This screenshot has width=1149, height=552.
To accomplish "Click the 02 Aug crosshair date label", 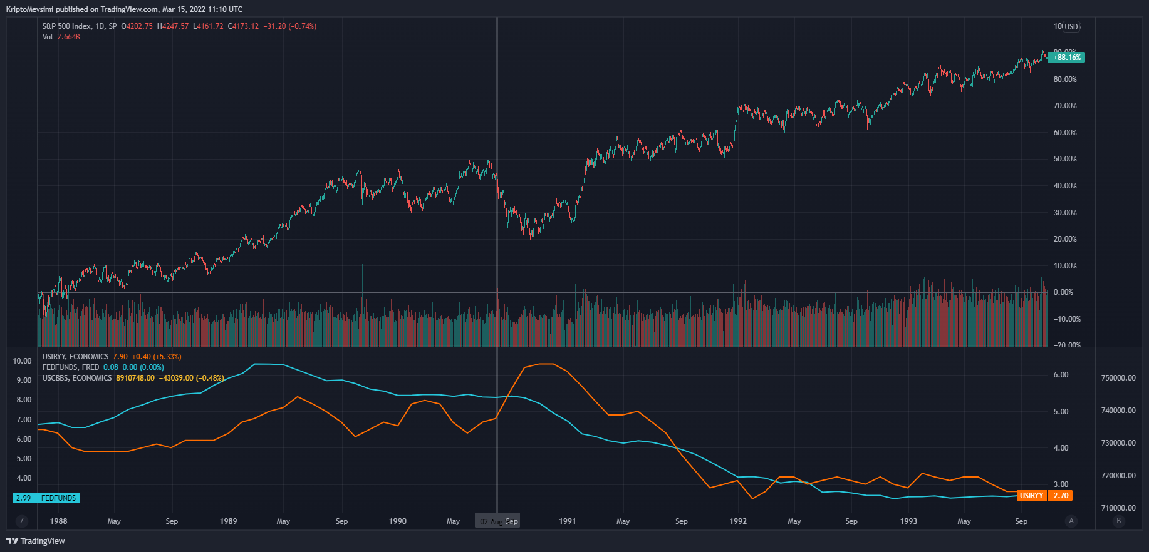I will [491, 521].
